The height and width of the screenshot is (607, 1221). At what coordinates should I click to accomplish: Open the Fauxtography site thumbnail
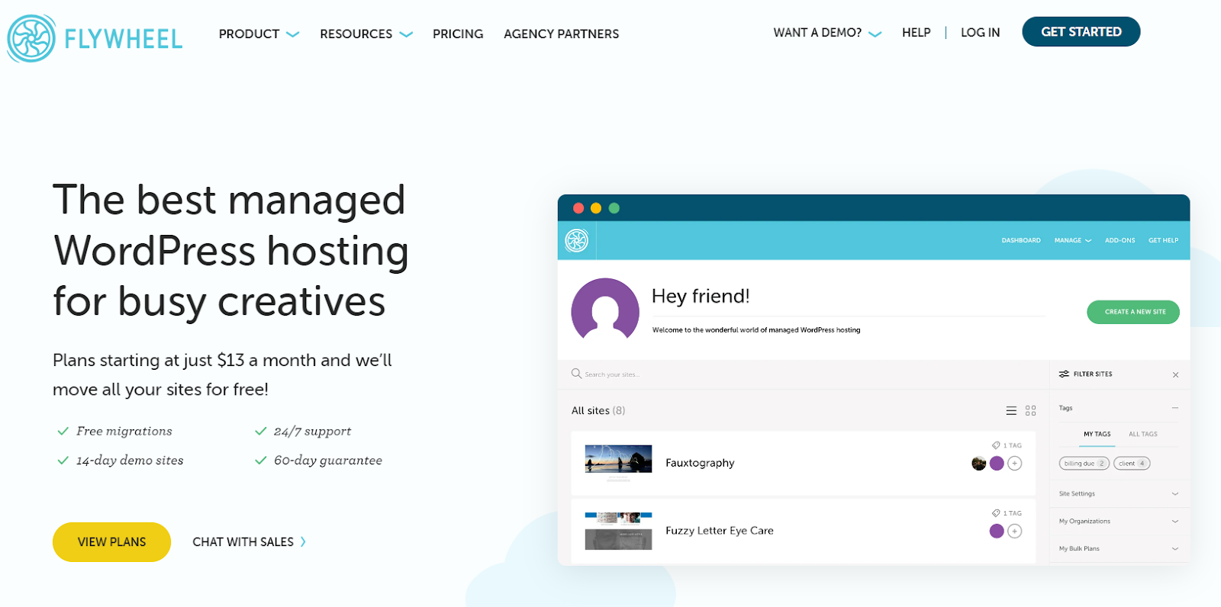[x=618, y=463]
